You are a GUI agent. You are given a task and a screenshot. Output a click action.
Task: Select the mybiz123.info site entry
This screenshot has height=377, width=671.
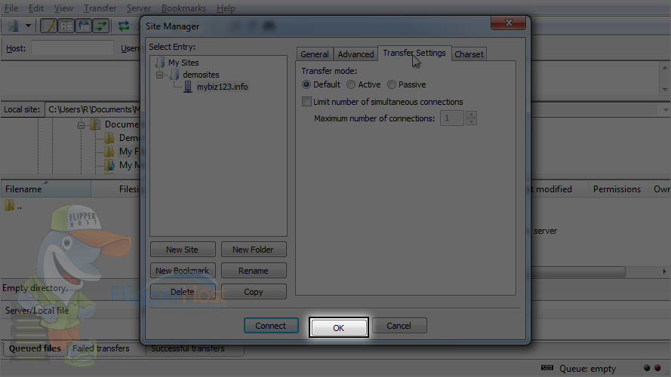pos(222,87)
